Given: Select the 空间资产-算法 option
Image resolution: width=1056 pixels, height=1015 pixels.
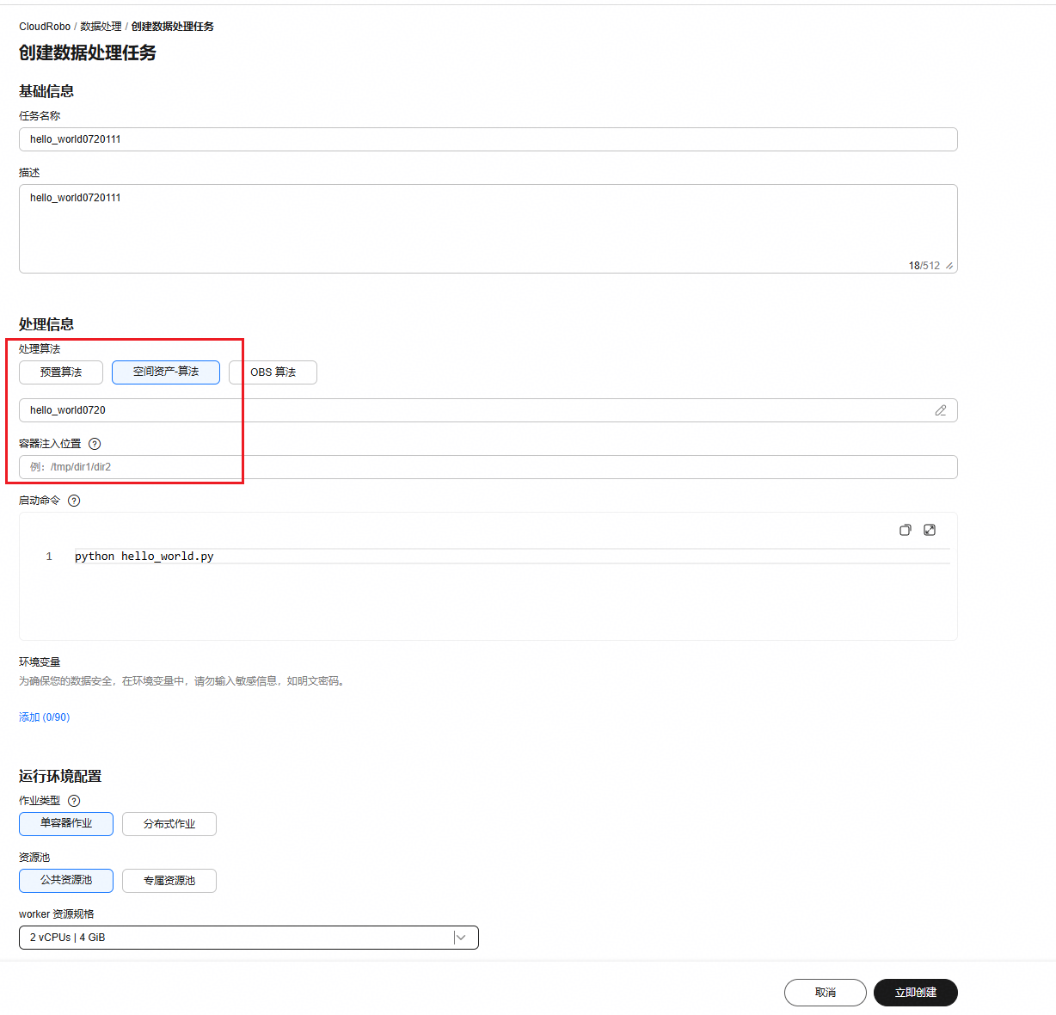Looking at the screenshot, I should coord(166,372).
